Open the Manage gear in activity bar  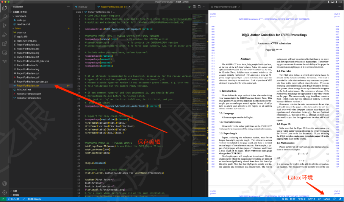(5, 193)
